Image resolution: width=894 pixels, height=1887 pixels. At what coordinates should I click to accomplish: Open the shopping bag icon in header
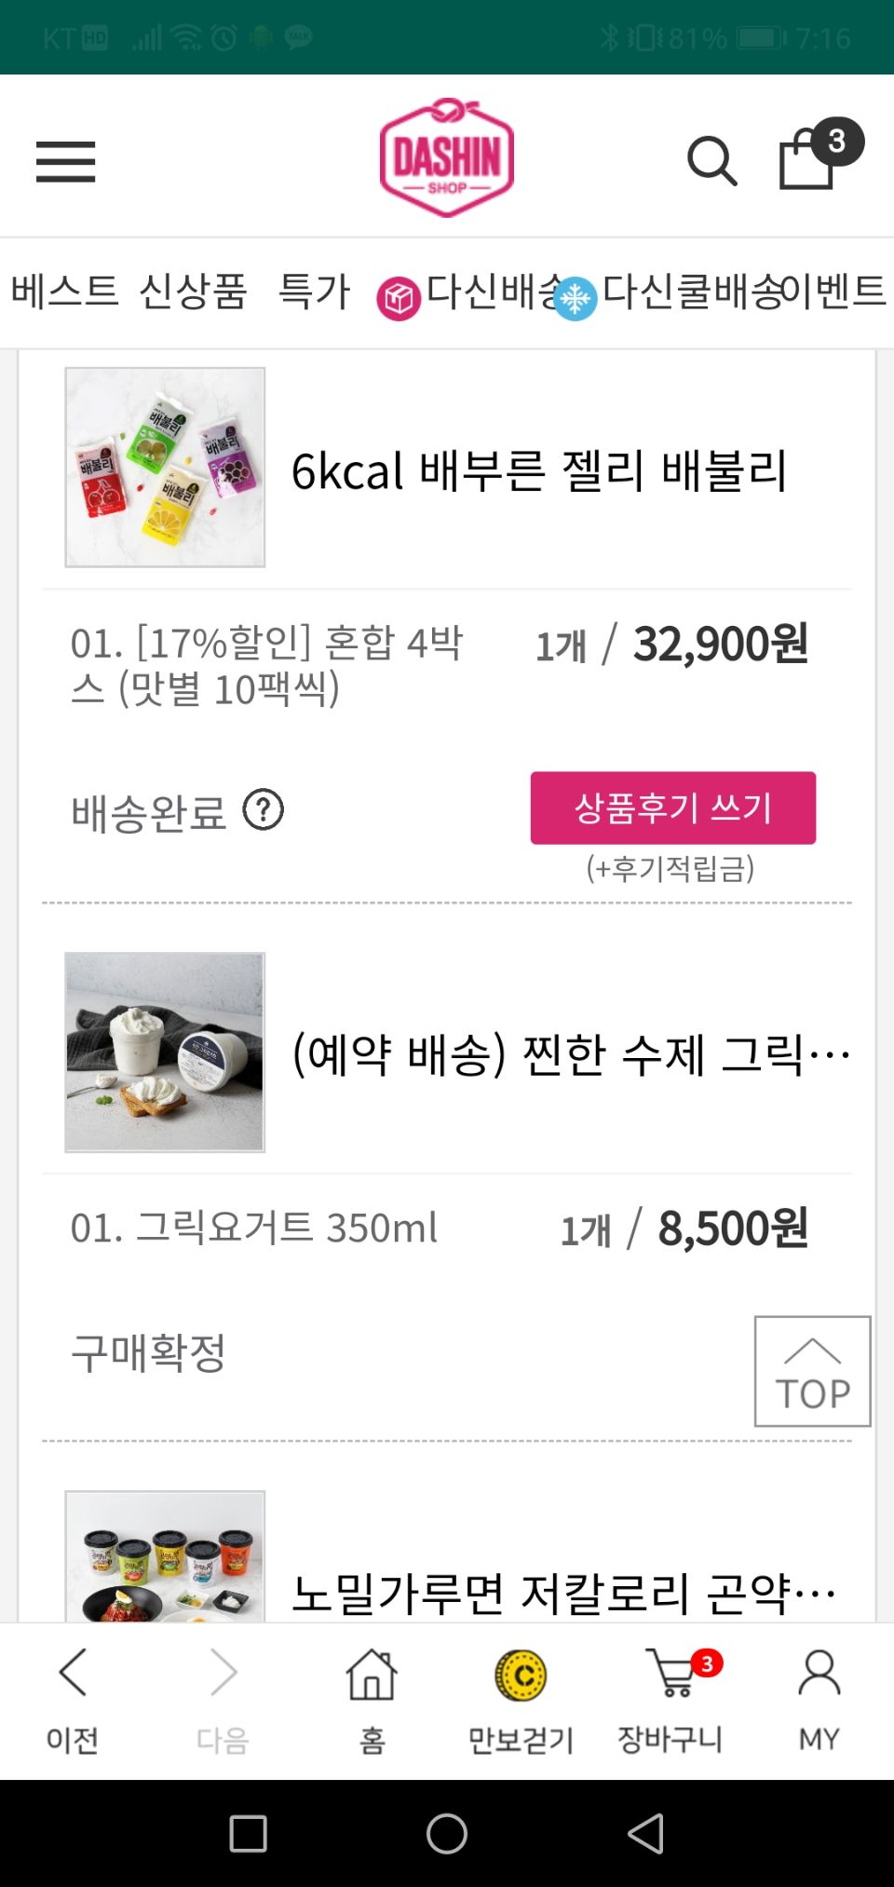pos(807,160)
